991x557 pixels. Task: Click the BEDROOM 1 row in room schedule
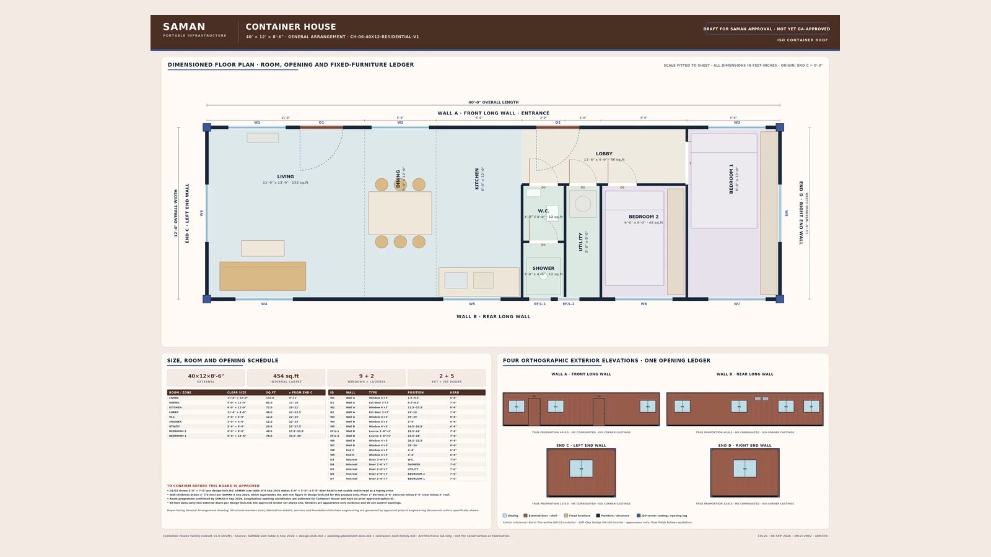click(x=246, y=436)
